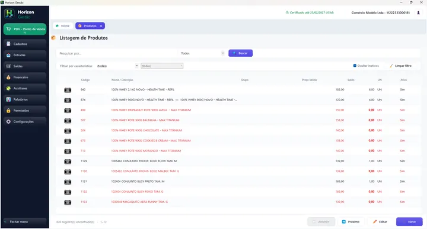Click product image icon for code 713
The width and height of the screenshot is (427, 229).
coord(68,151)
